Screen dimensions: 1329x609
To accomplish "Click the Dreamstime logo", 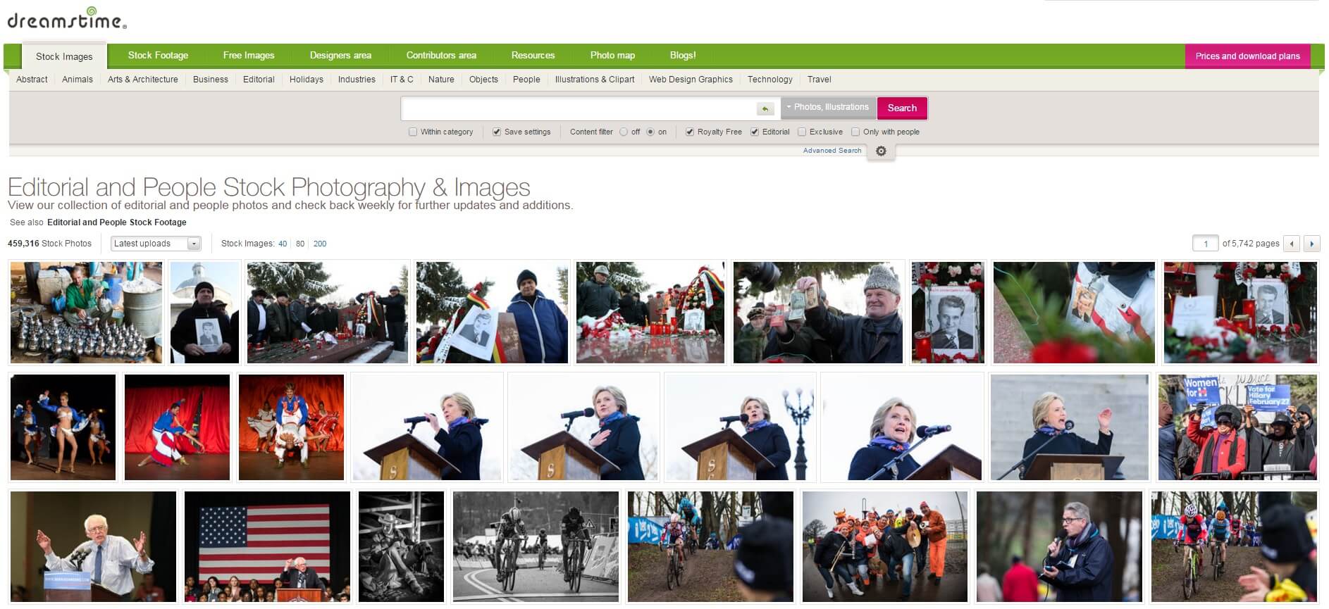I will point(67,19).
